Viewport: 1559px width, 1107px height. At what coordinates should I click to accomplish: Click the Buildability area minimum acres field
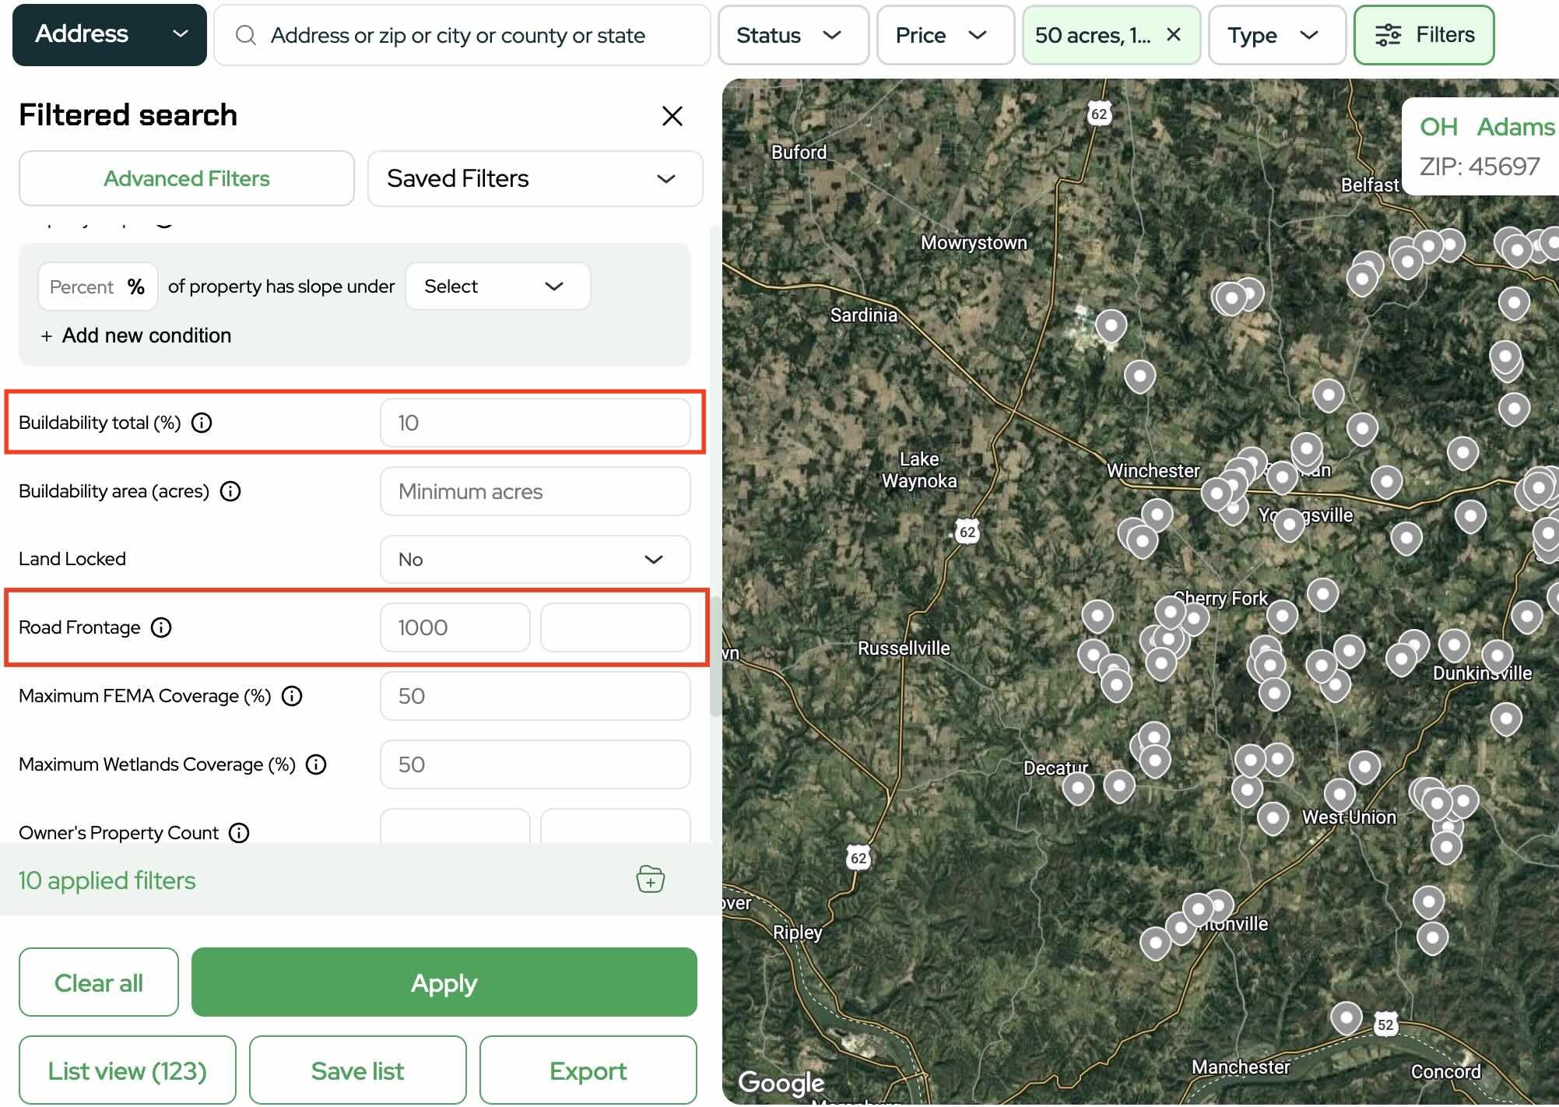point(535,491)
